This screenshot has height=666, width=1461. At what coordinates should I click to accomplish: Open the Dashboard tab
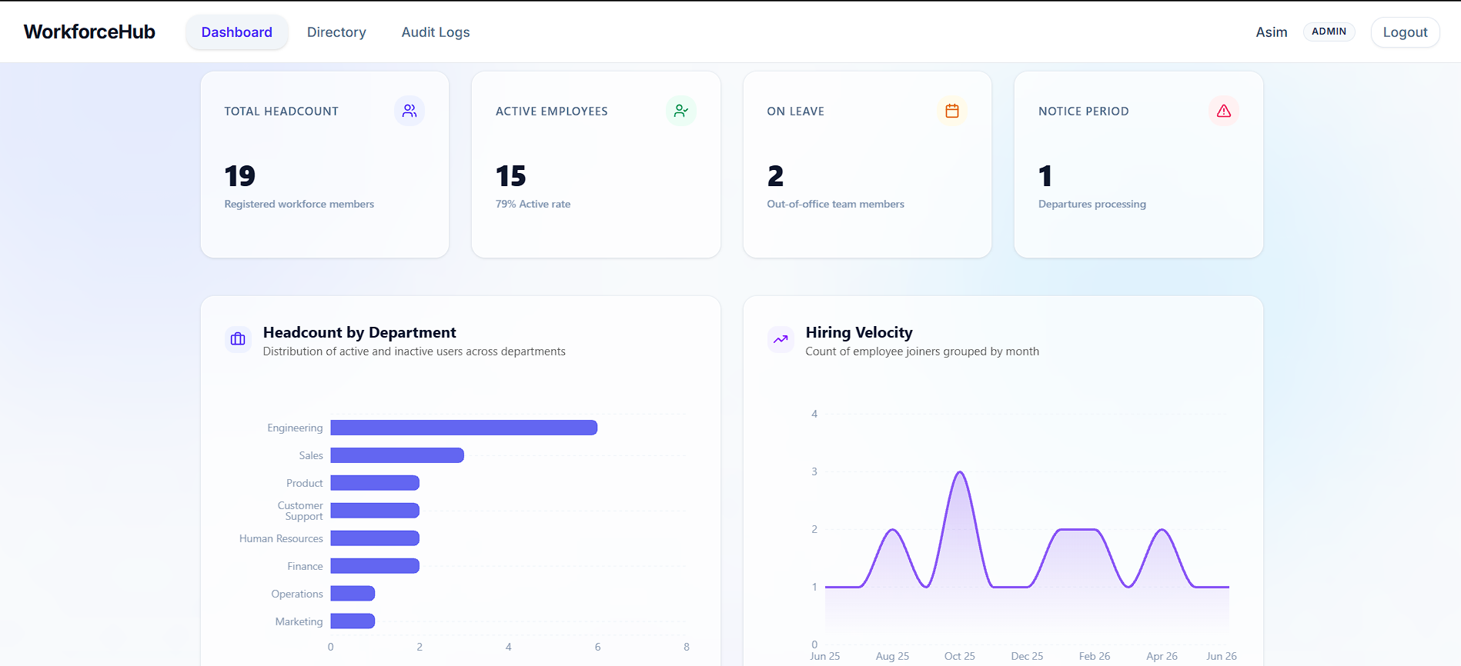tap(237, 32)
